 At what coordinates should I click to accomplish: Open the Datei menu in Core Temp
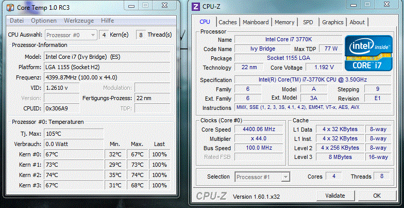pyautogui.click(x=16, y=21)
